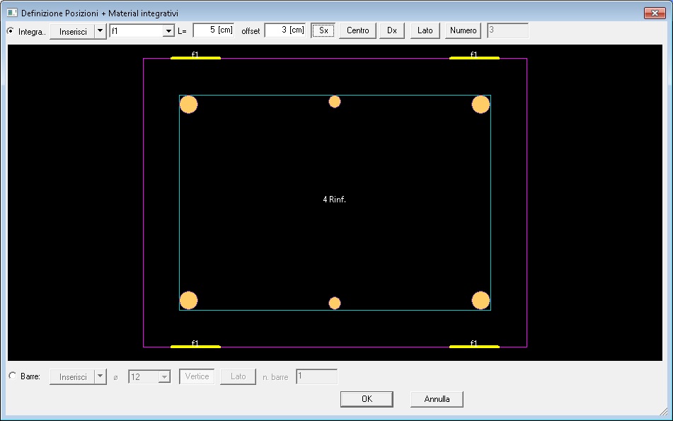Select the bottom-right yellow f1 reinforcement strip

474,347
